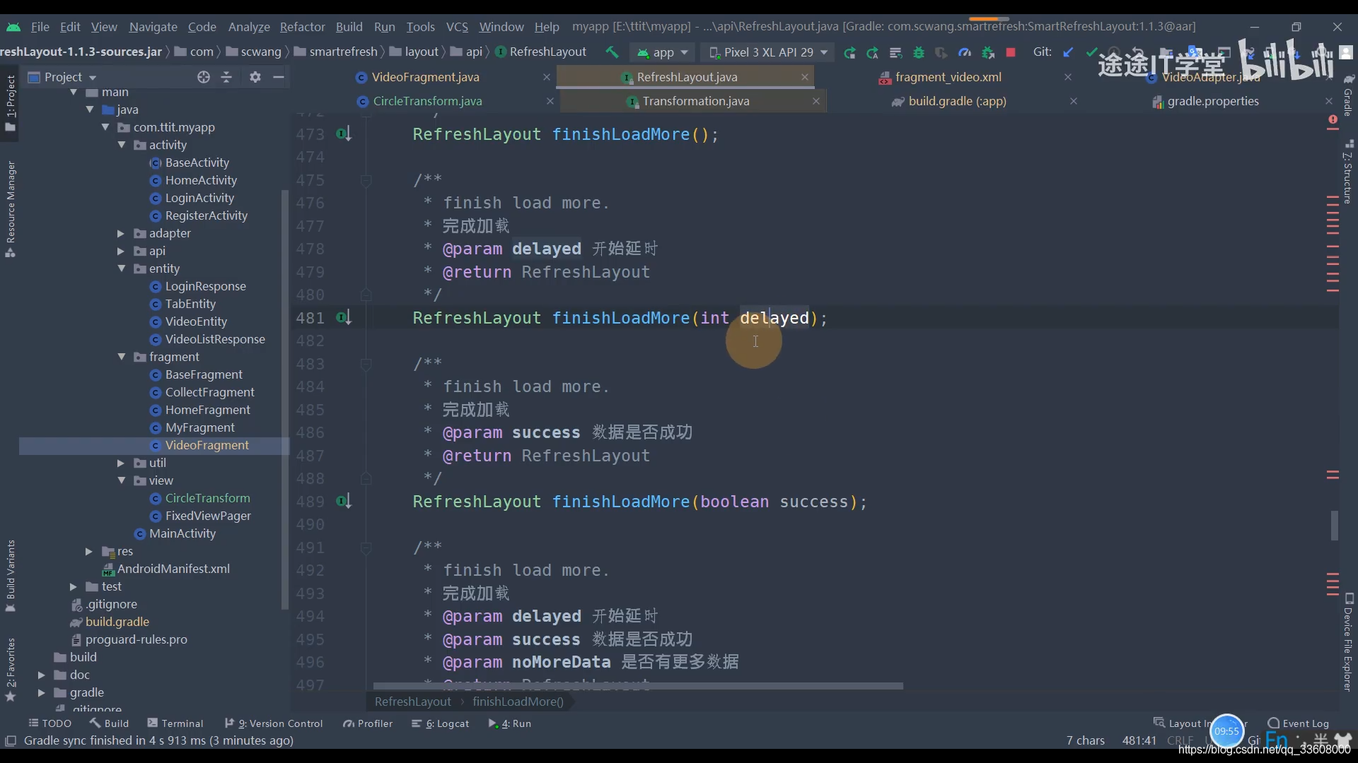This screenshot has height=763, width=1358.
Task: Click the implementations gutter icon on line 473
Action: (344, 134)
